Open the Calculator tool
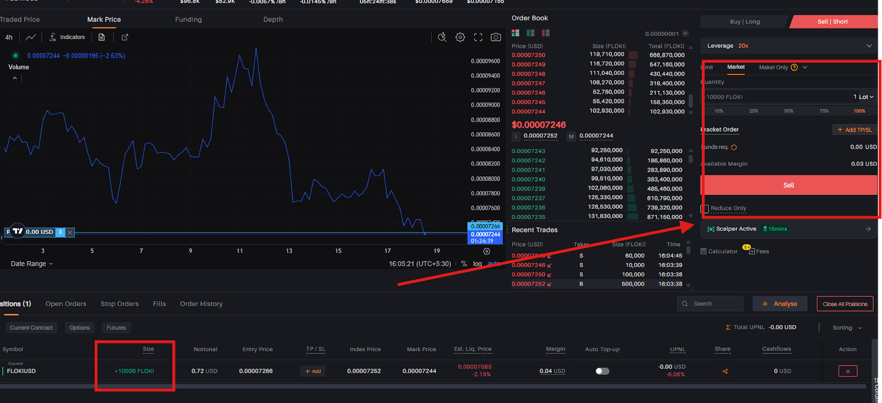The height and width of the screenshot is (403, 882). [x=719, y=251]
